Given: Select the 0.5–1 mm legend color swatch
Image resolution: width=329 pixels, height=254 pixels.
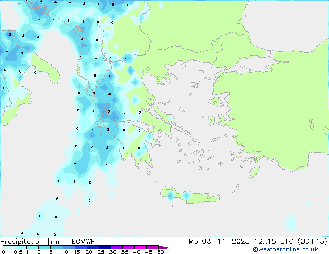Looking at the screenshot, I should pyautogui.click(x=21, y=247).
